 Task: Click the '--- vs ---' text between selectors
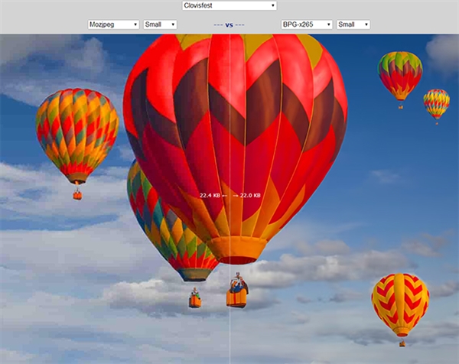tap(229, 25)
